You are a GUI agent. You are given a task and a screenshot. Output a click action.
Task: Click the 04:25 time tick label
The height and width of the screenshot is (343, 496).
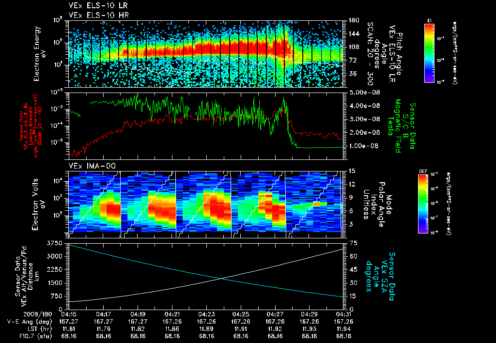tap(241, 314)
